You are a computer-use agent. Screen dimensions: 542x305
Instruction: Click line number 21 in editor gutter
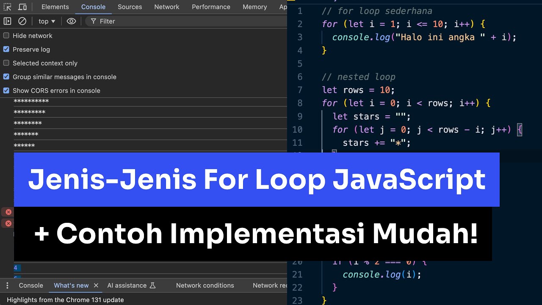297,274
